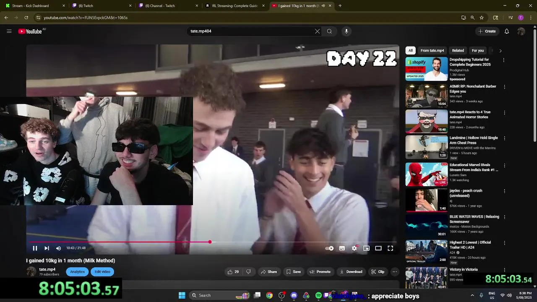Image resolution: width=537 pixels, height=302 pixels.
Task: Open options for Dropshipping Tutorial video
Action: pos(504,60)
